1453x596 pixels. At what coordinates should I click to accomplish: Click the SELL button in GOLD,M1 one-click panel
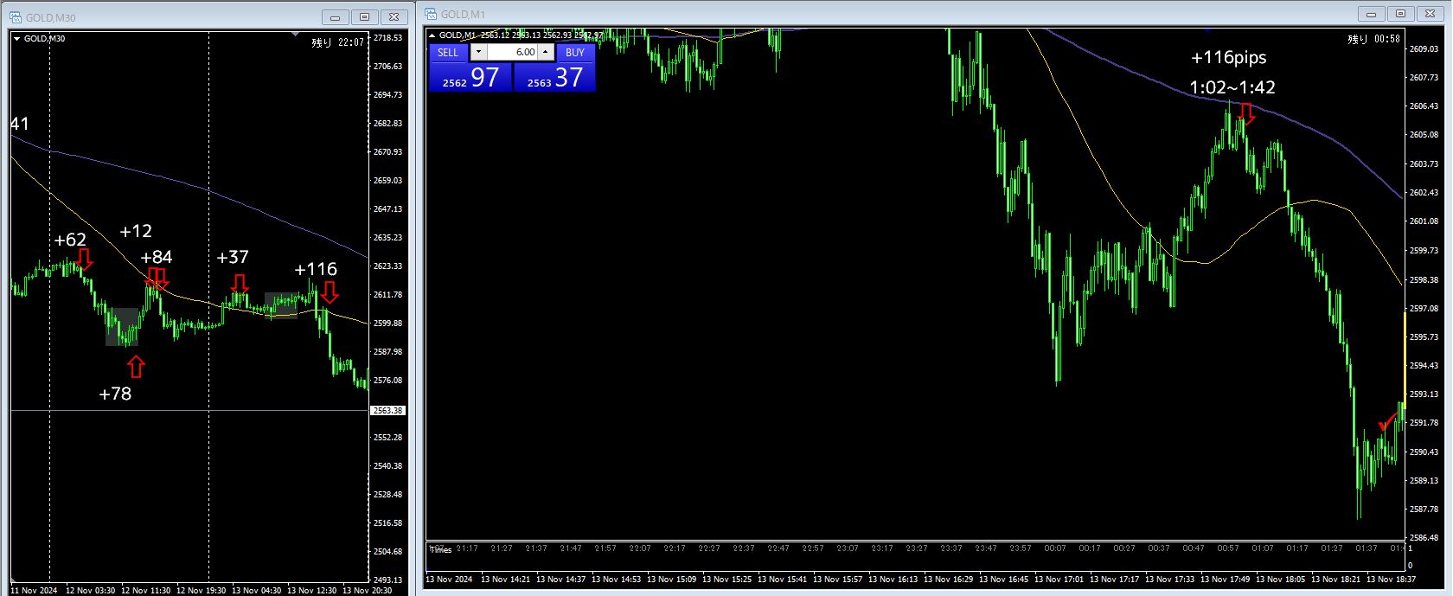[448, 52]
